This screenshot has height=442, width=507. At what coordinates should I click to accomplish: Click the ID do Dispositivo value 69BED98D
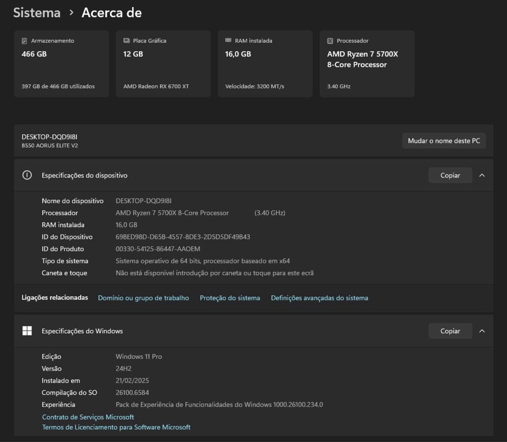point(183,236)
